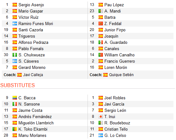
Task: Click Colombia flag next to C. Bacca
Action: click(x=15, y=98)
